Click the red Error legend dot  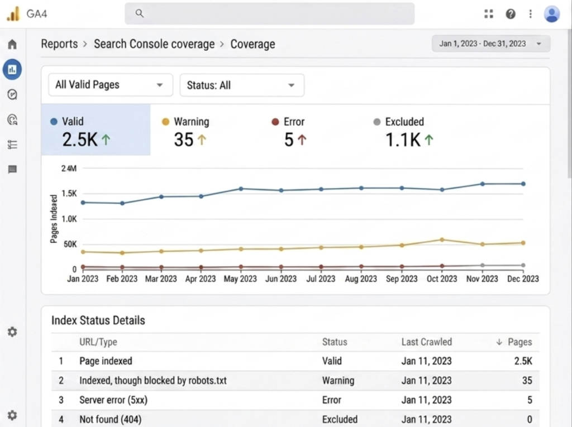coord(275,122)
